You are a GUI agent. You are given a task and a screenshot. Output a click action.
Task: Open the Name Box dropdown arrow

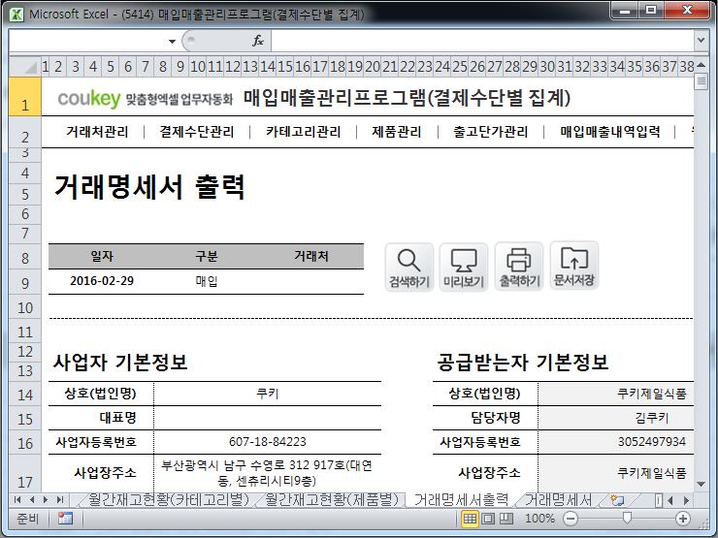click(172, 41)
